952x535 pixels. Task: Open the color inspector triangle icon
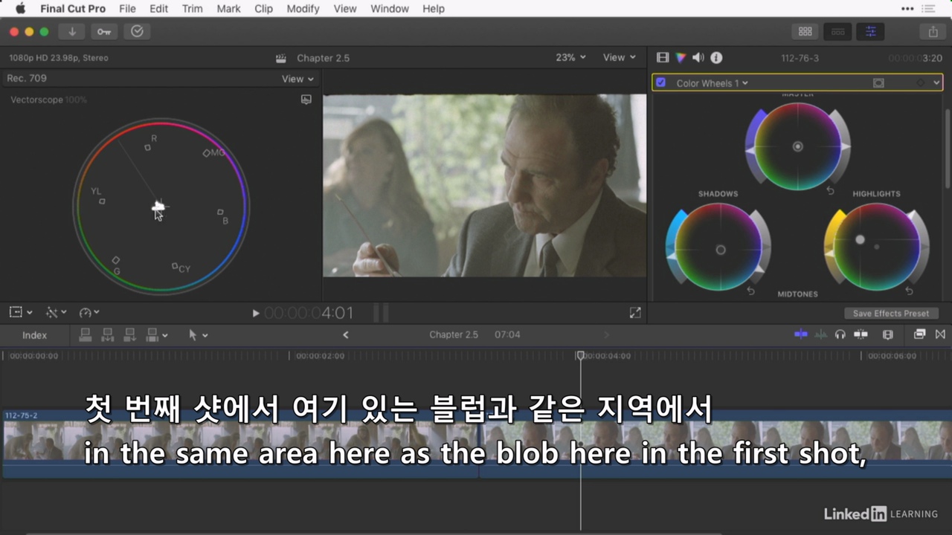click(x=681, y=57)
